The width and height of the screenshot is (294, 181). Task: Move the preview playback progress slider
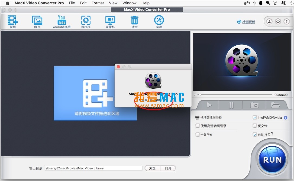pyautogui.click(x=198, y=95)
